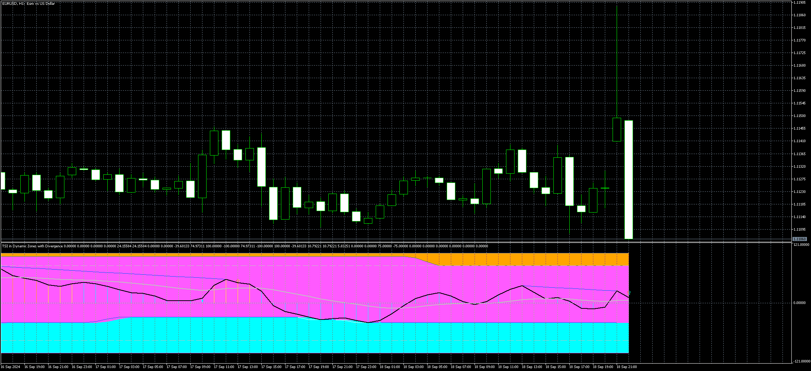Viewport: 811px width, 371px height.
Task: Click the 1.11770 price scale label
Action: (800, 40)
